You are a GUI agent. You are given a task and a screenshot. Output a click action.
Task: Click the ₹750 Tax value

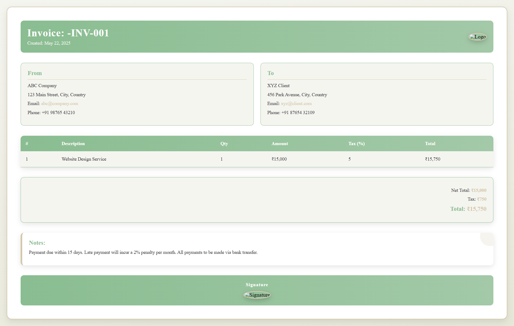click(482, 199)
